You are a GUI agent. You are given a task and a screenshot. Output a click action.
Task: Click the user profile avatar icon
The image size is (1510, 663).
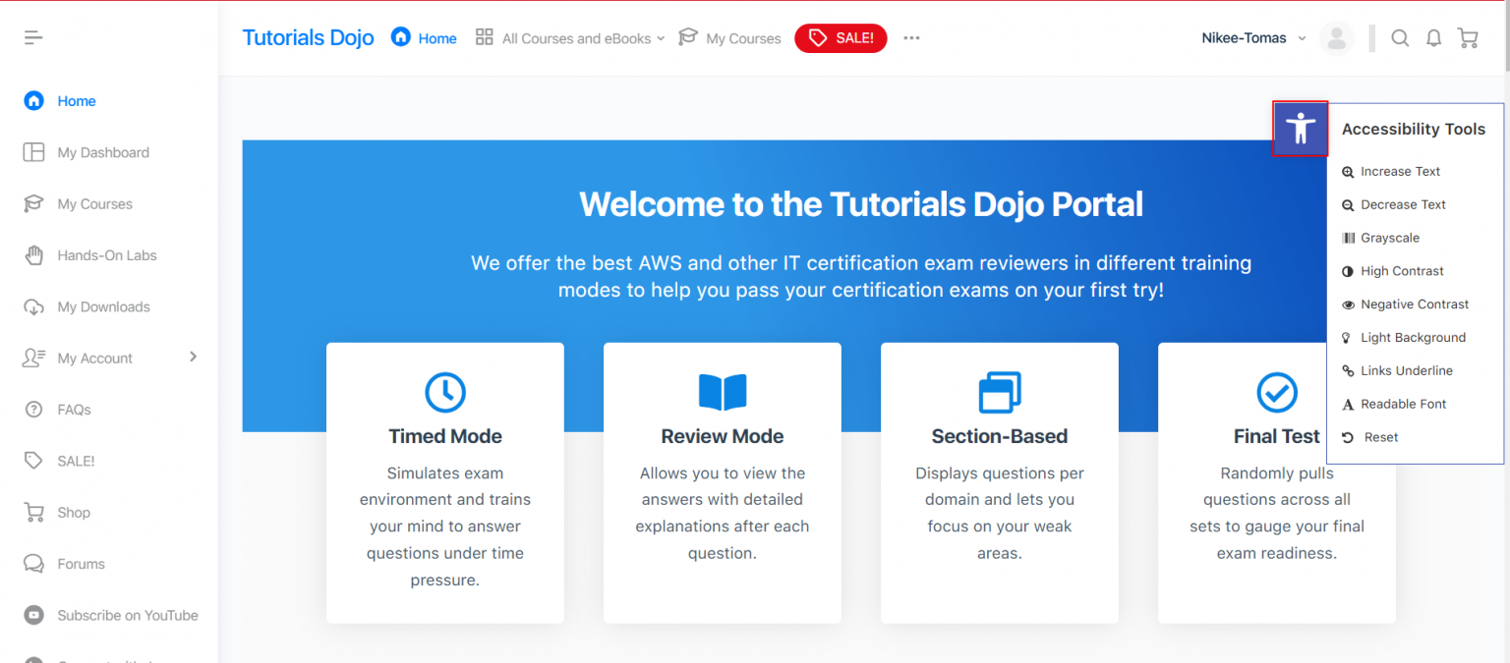click(x=1337, y=37)
